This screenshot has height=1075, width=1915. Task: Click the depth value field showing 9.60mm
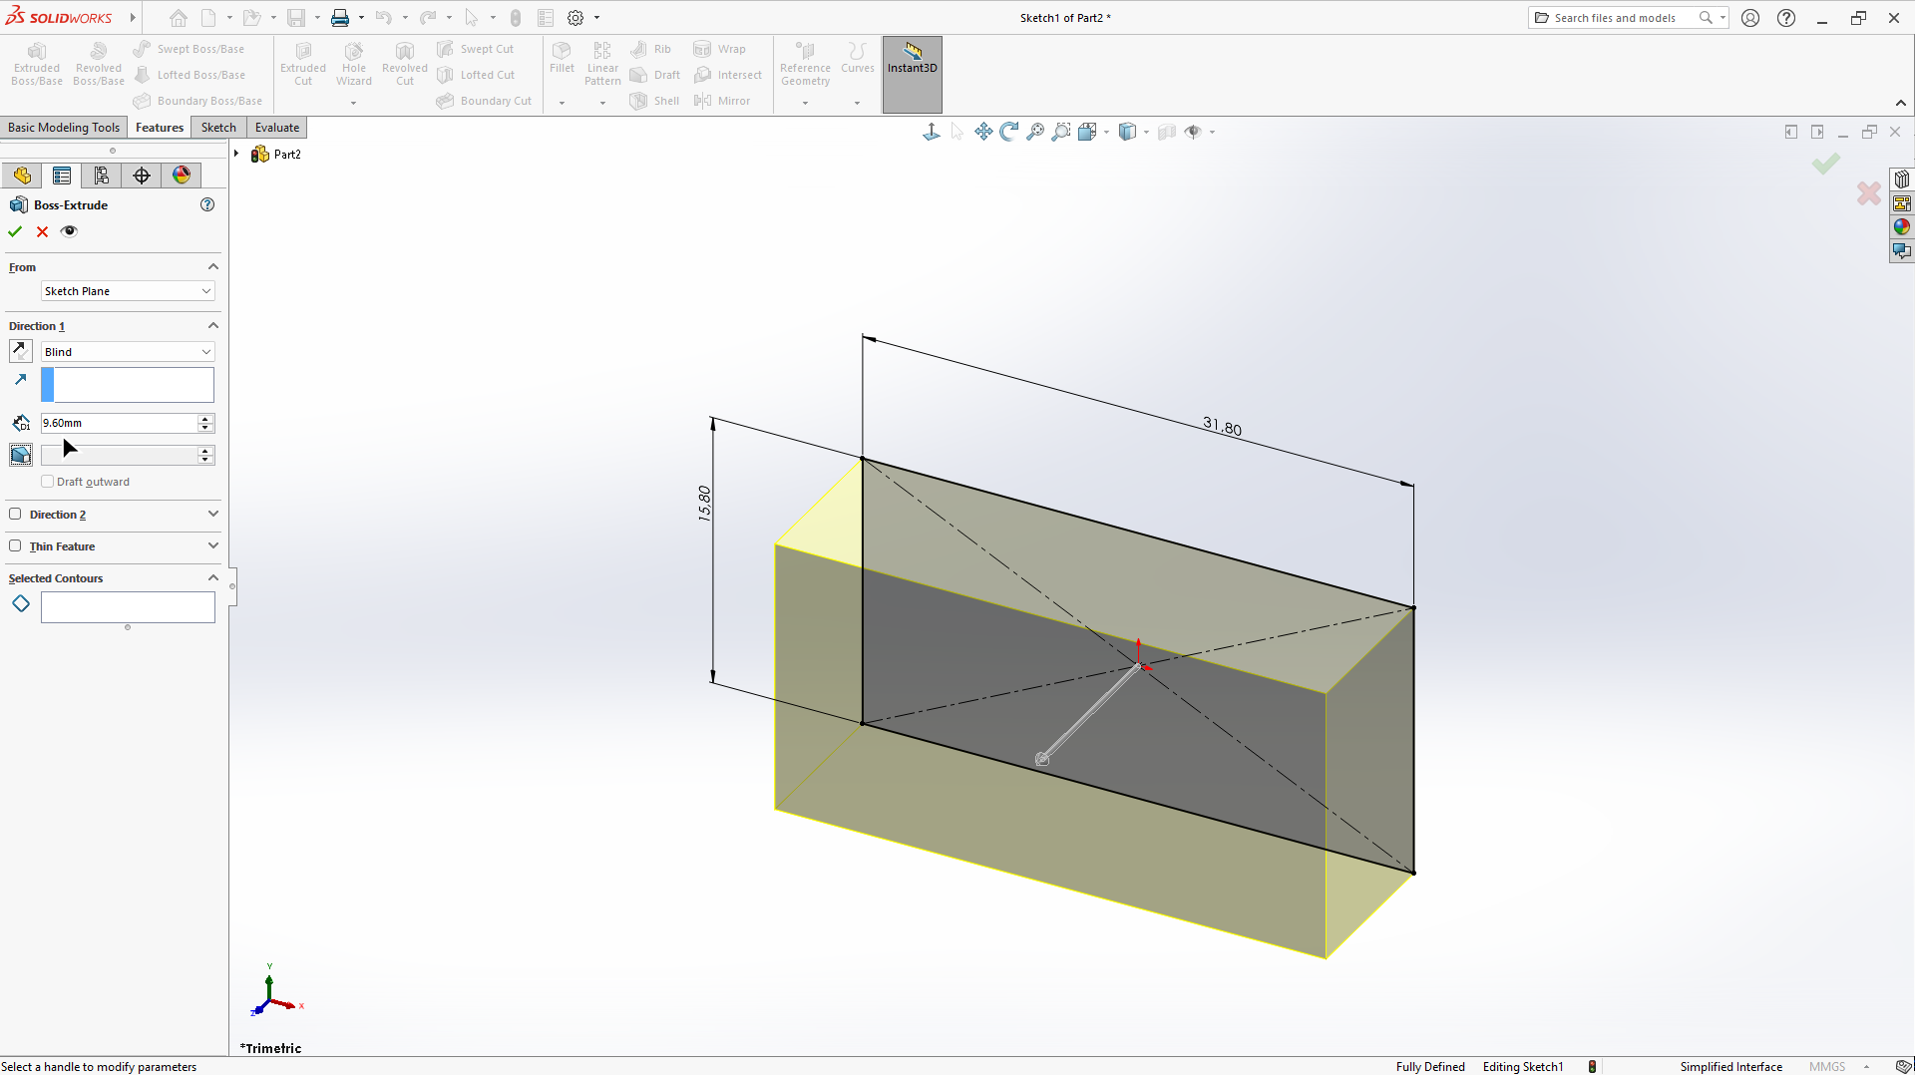pos(118,423)
